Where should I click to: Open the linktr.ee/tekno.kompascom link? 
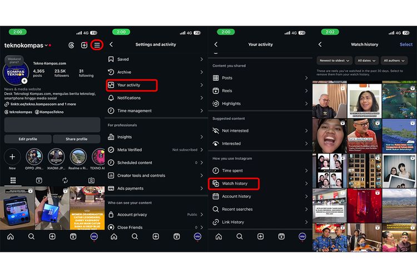[x=43, y=105]
